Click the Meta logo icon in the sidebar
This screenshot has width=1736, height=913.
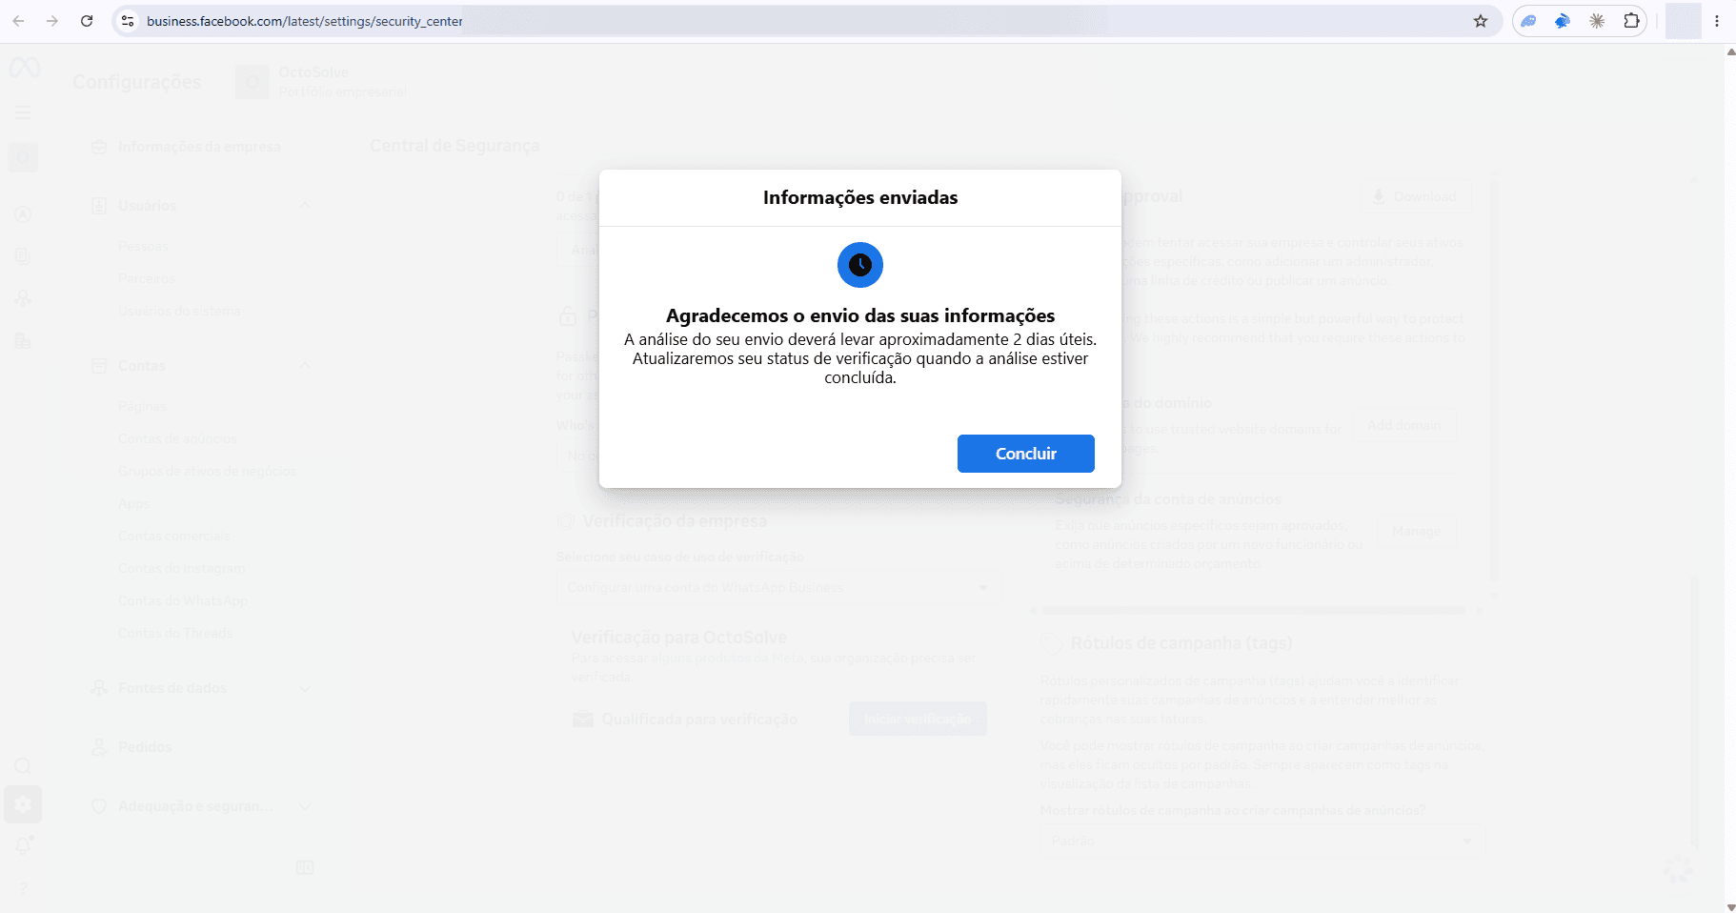pyautogui.click(x=25, y=68)
